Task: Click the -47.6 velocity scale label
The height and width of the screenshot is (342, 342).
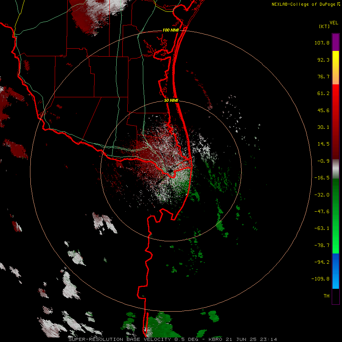Action: [x=322, y=212]
